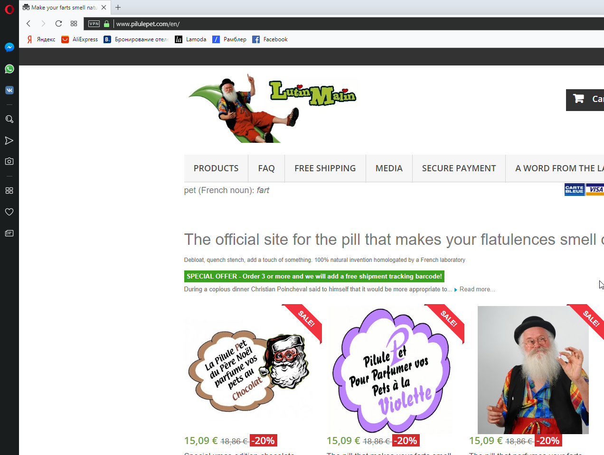This screenshot has width=604, height=455.
Task: Open the FREE SHIPPING menu item
Action: [325, 168]
